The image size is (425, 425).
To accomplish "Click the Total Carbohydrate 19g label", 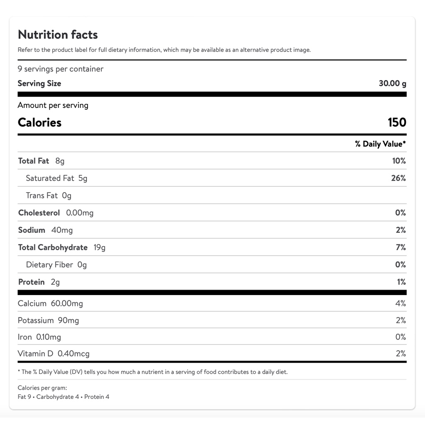I will tap(62, 248).
